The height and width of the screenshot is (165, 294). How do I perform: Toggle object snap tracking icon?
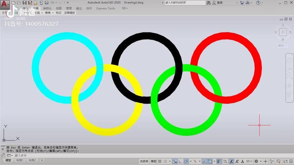point(204,161)
